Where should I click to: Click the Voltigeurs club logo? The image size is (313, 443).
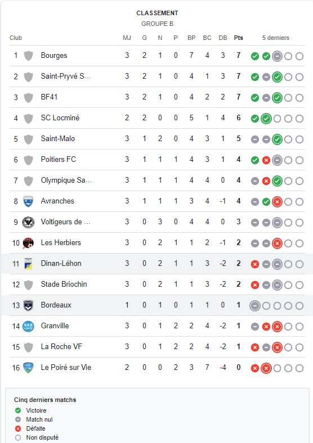[x=28, y=223]
